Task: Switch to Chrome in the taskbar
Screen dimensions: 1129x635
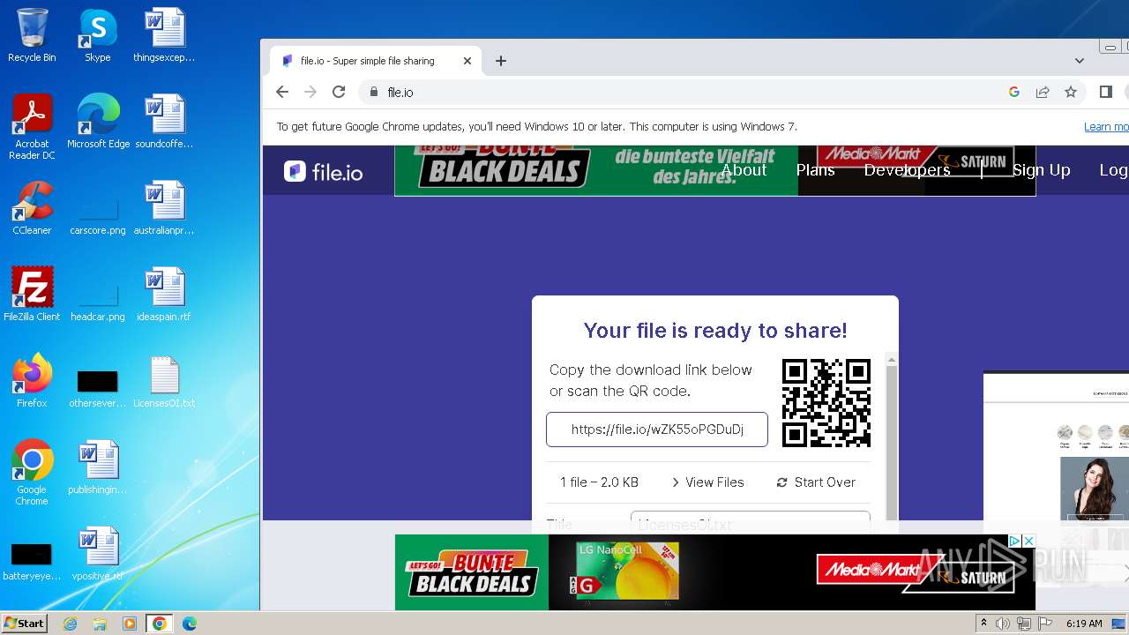Action: click(x=159, y=624)
